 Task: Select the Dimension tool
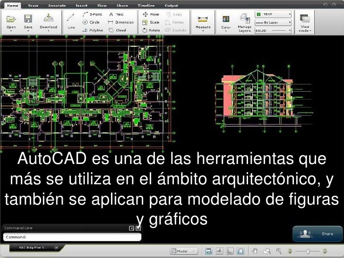(121, 22)
